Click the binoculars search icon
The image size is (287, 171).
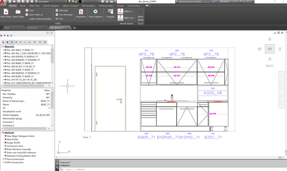click(x=213, y=2)
